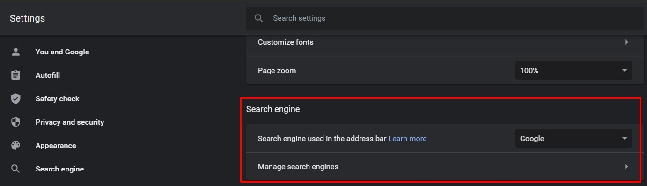Click the Customize fonts row label

(x=286, y=42)
